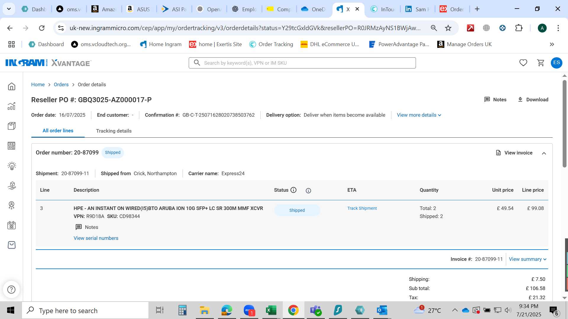Go to Orders breadcrumb
This screenshot has height=319, width=568.
(x=61, y=84)
